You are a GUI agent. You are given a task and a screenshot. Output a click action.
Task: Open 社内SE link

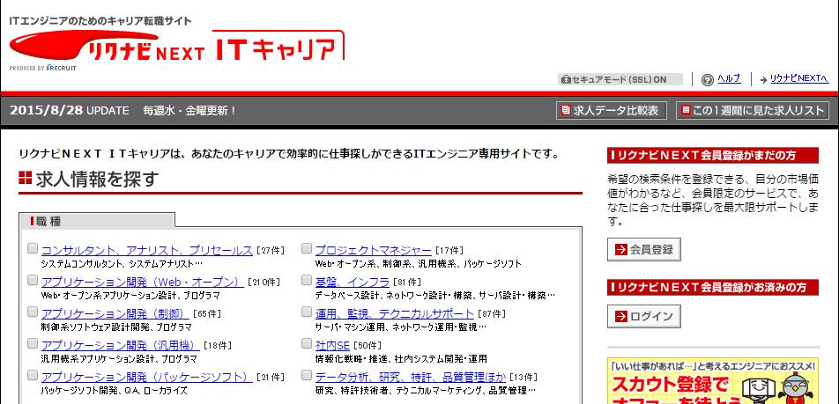332,345
